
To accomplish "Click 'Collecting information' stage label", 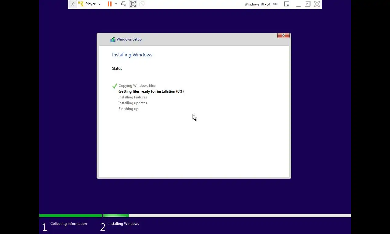I will pyautogui.click(x=69, y=224).
